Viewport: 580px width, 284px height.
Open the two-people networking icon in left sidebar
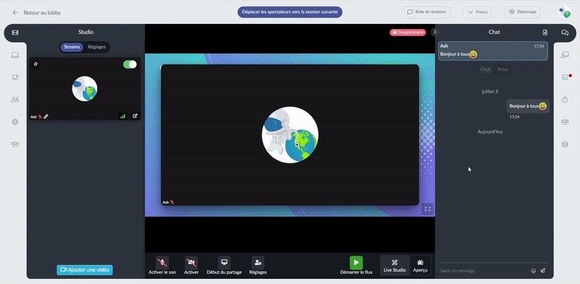(x=15, y=100)
